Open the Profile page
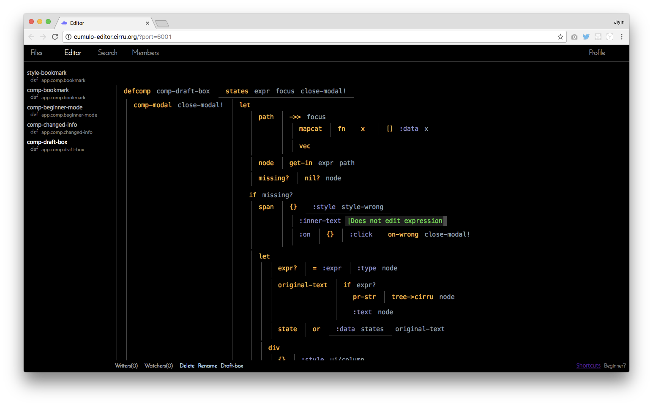The height and width of the screenshot is (406, 653). pos(597,52)
